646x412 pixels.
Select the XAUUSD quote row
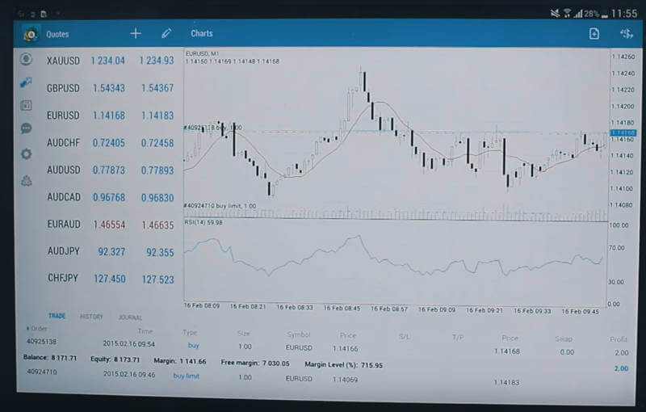tap(110, 61)
